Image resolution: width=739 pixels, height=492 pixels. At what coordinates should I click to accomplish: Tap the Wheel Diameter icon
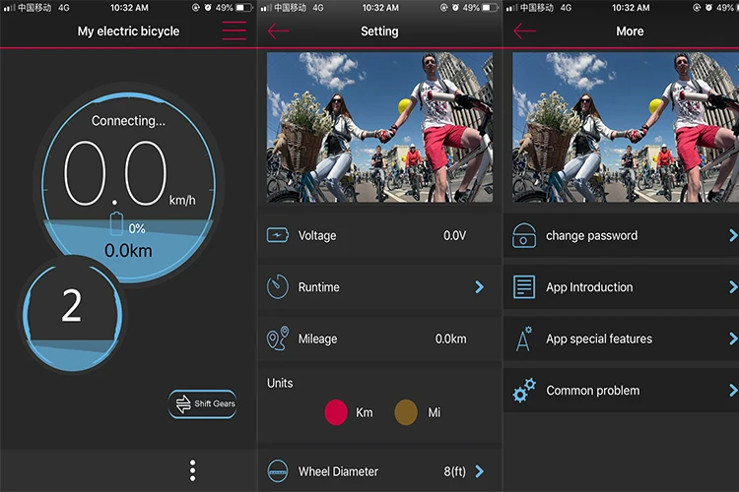[x=278, y=470]
